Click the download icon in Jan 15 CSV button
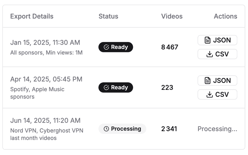The image size is (248, 155). [209, 54]
